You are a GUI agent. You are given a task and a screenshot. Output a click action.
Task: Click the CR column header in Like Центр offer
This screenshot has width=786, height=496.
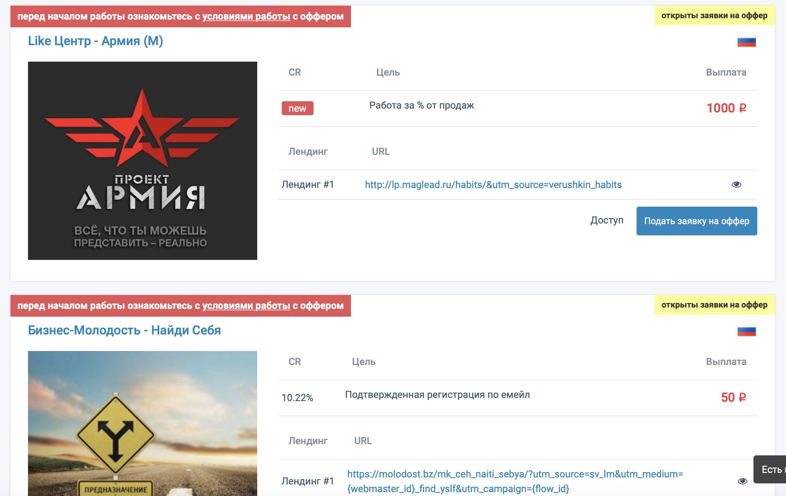click(295, 73)
